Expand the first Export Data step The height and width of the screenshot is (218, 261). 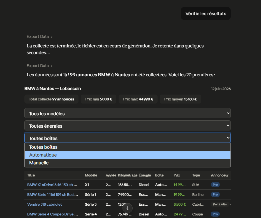pos(40,37)
